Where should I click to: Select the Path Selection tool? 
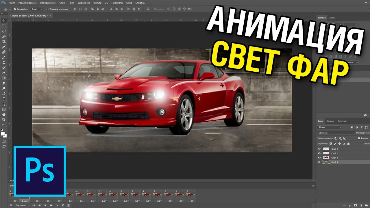pyautogui.click(x=4, y=104)
